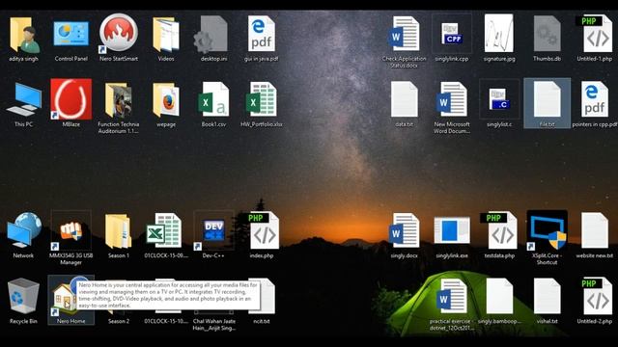This screenshot has height=347, width=618.
Task: Click Chal Wahan Jaate Hain label
Action: [x=213, y=325]
